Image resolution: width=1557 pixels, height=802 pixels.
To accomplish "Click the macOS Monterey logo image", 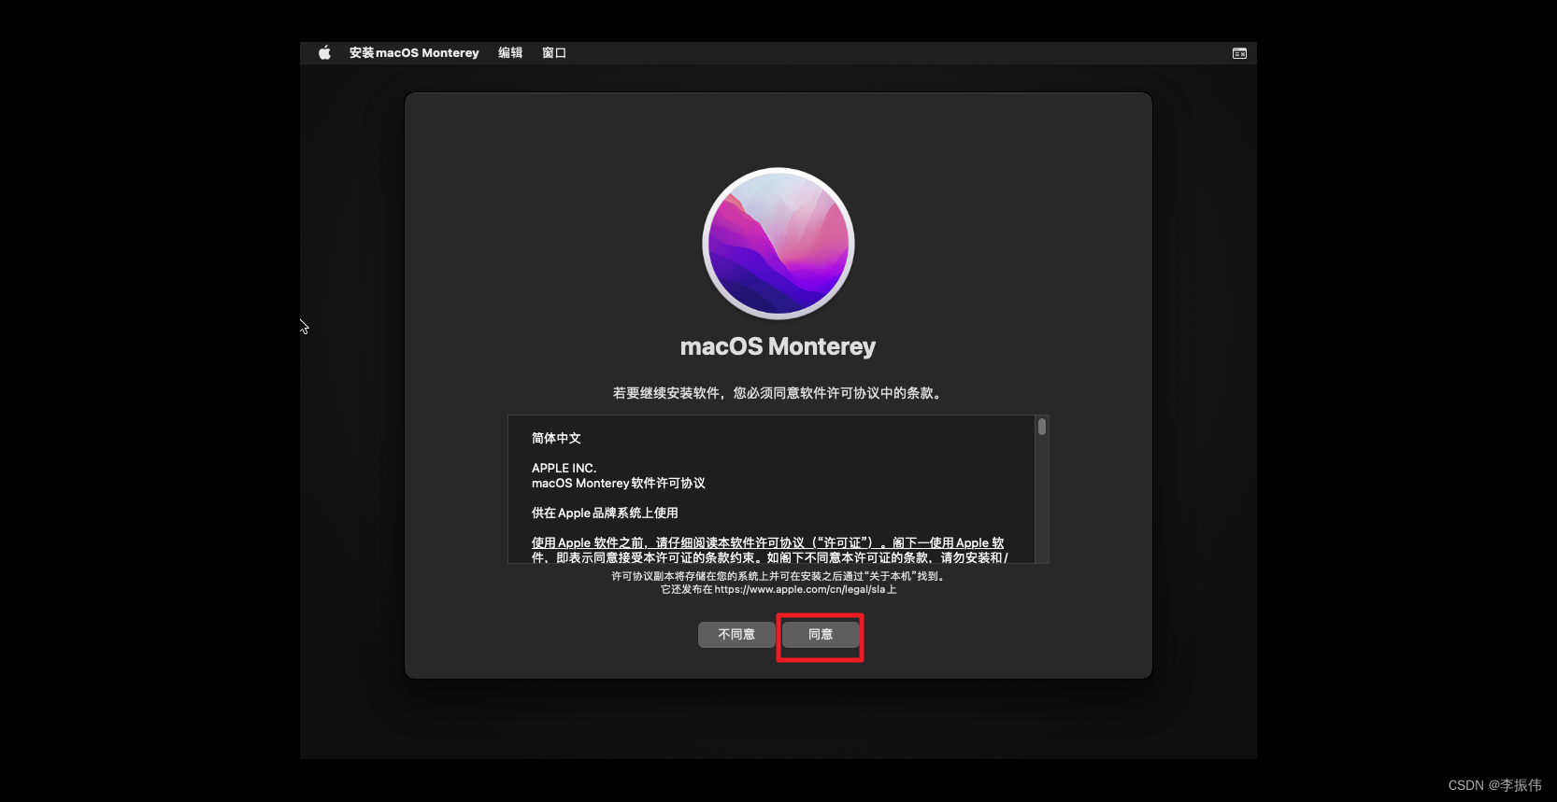I will [778, 244].
